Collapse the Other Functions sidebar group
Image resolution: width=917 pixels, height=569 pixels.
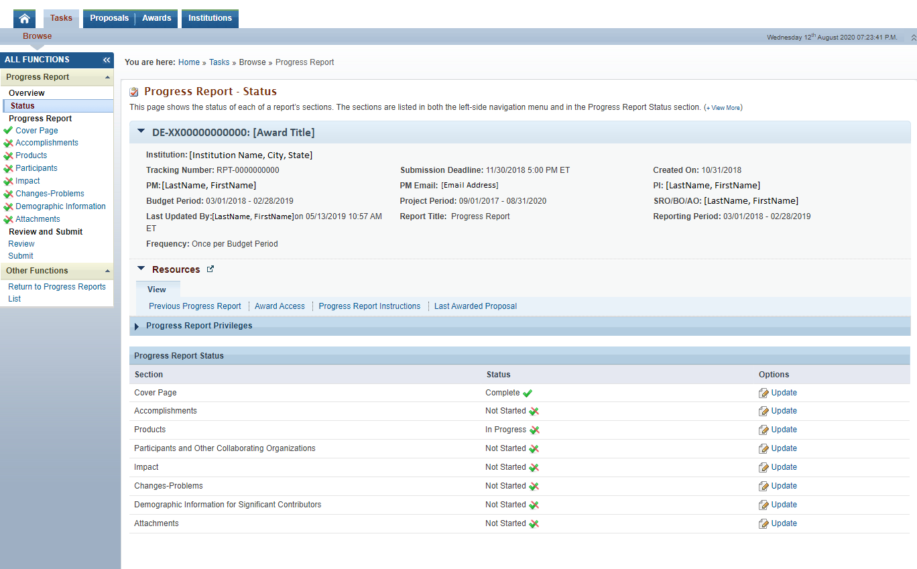[107, 271]
